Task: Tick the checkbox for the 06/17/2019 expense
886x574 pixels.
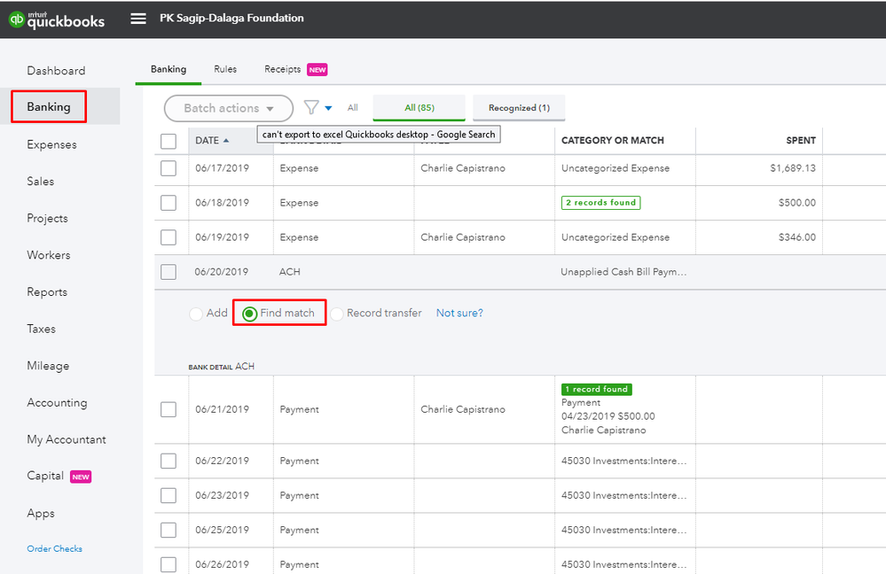Action: click(169, 168)
